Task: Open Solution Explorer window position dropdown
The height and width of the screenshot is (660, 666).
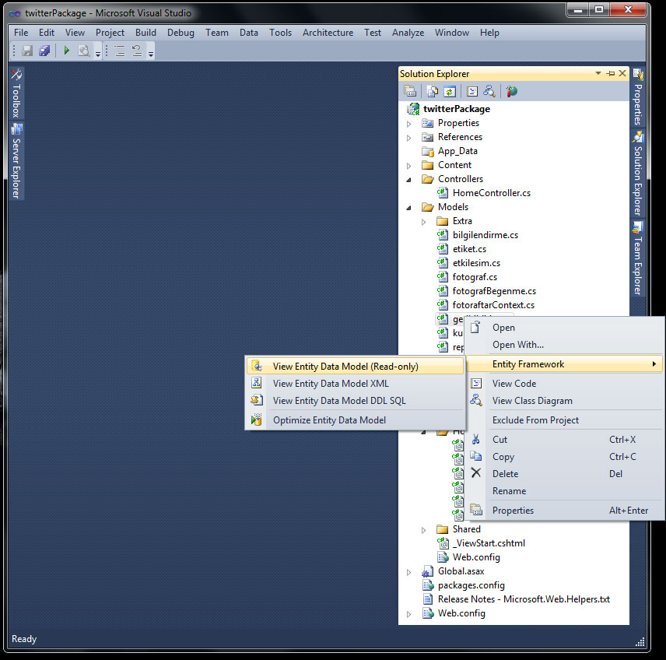Action: [x=598, y=73]
